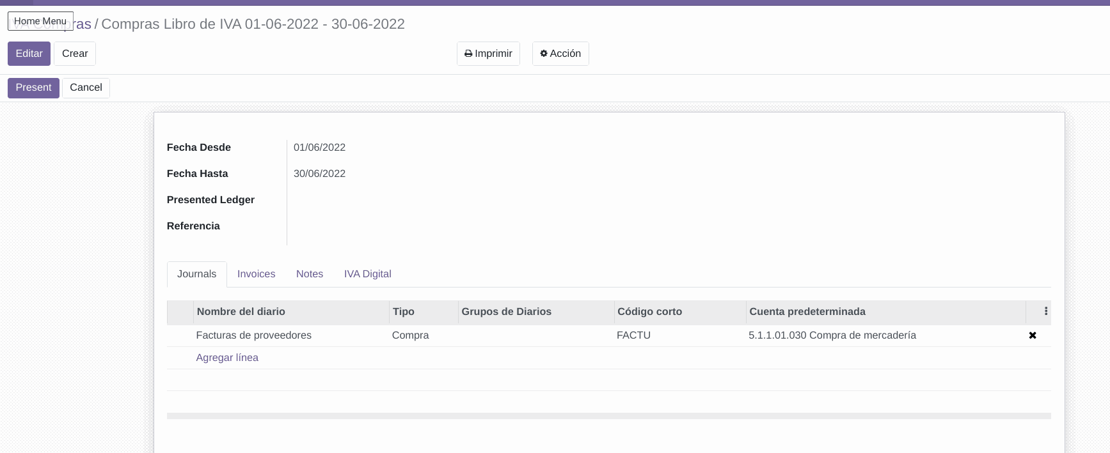
Task: Click the Compra type cell
Action: pos(410,335)
